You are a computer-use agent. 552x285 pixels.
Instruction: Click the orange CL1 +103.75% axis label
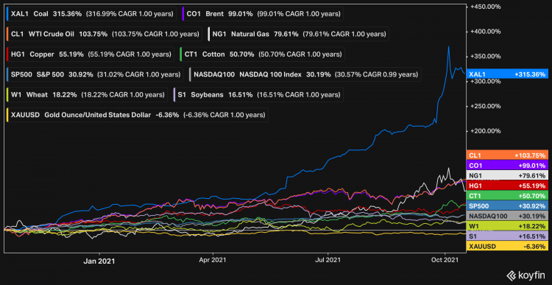[x=507, y=155]
